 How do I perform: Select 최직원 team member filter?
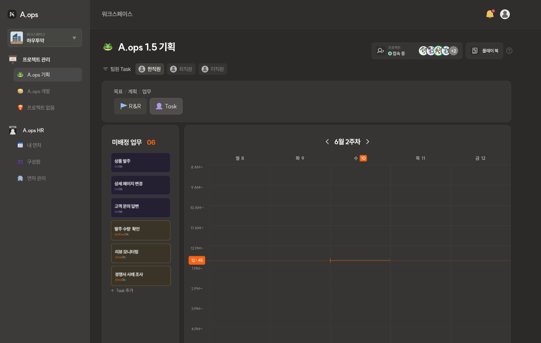181,69
